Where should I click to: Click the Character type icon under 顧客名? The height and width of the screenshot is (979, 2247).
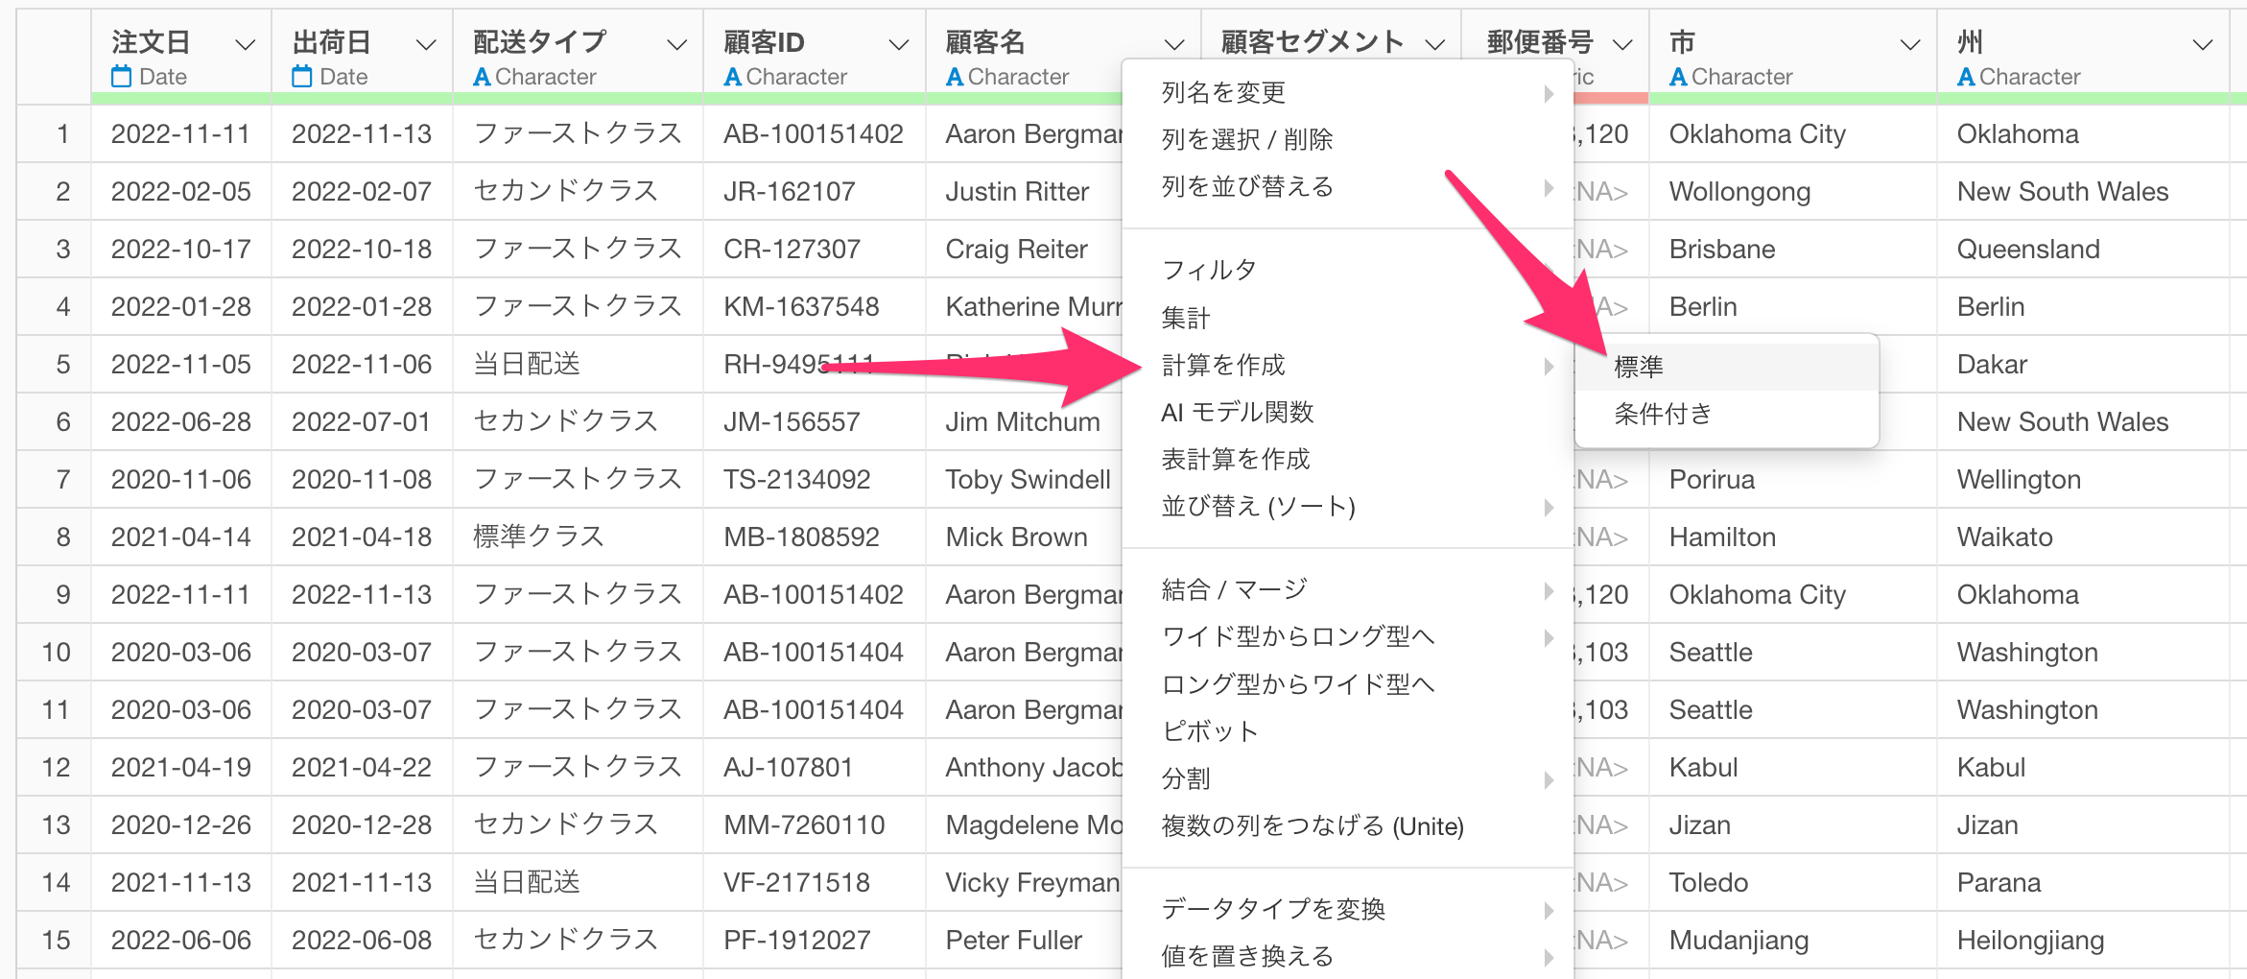tap(954, 77)
